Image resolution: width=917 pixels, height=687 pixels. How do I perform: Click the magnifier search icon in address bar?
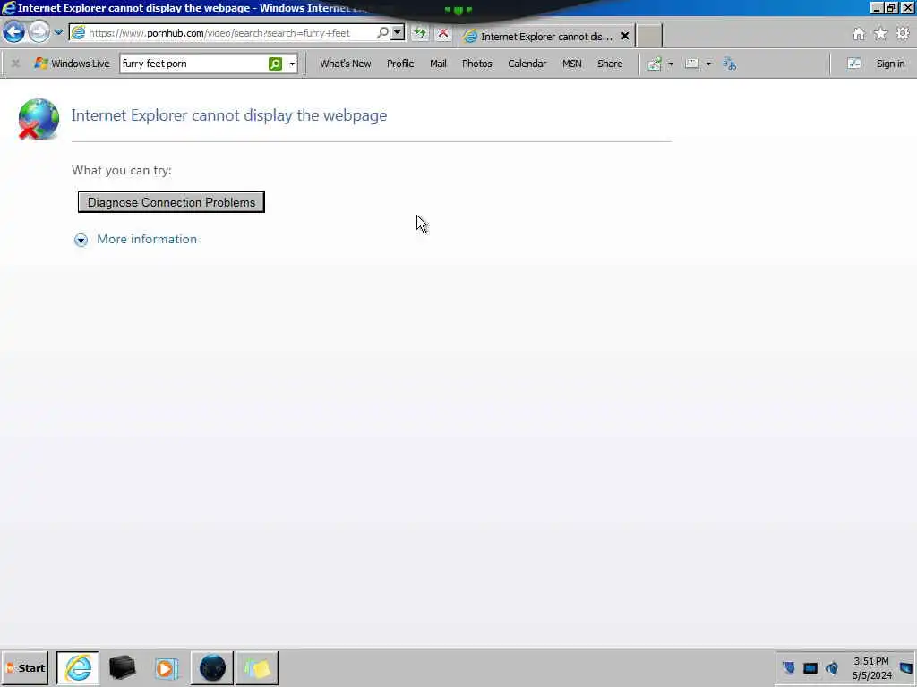coord(382,33)
